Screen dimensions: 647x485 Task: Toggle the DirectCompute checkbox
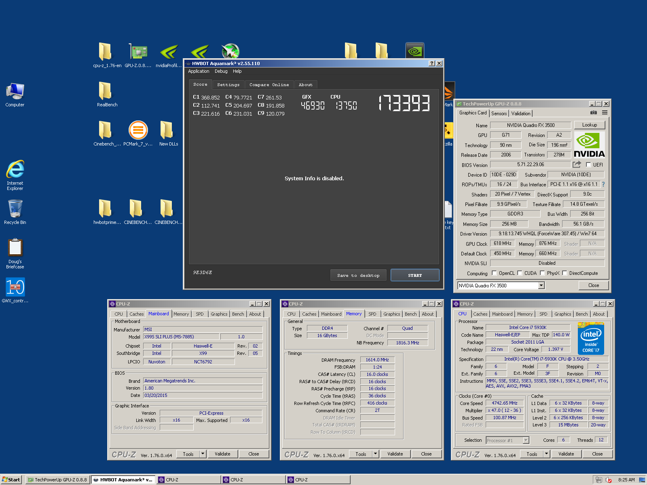pyautogui.click(x=565, y=273)
